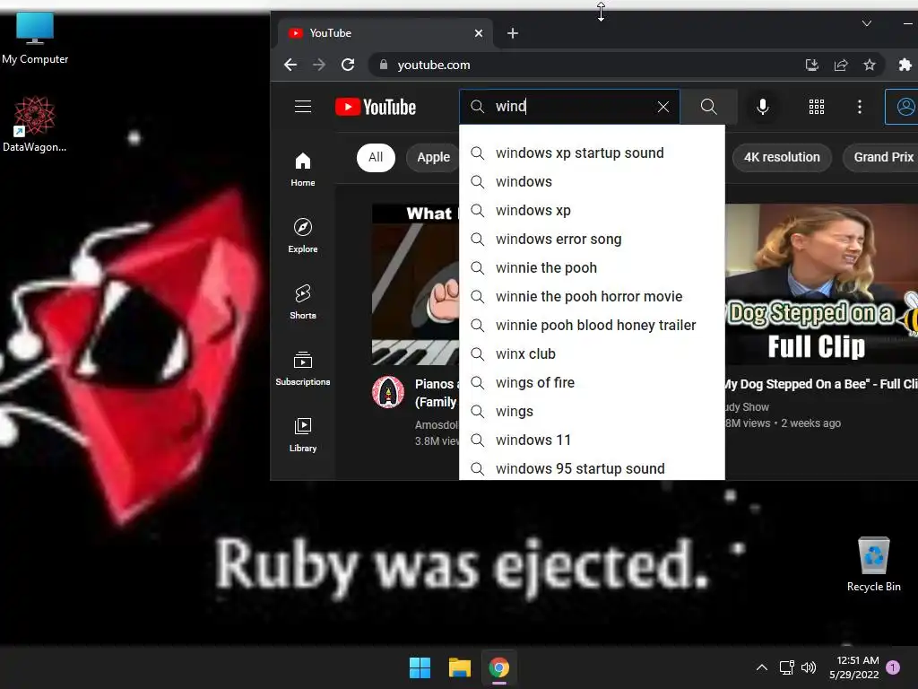Viewport: 918px width, 689px height.
Task: Open Explore in sidebar
Action: tap(303, 236)
